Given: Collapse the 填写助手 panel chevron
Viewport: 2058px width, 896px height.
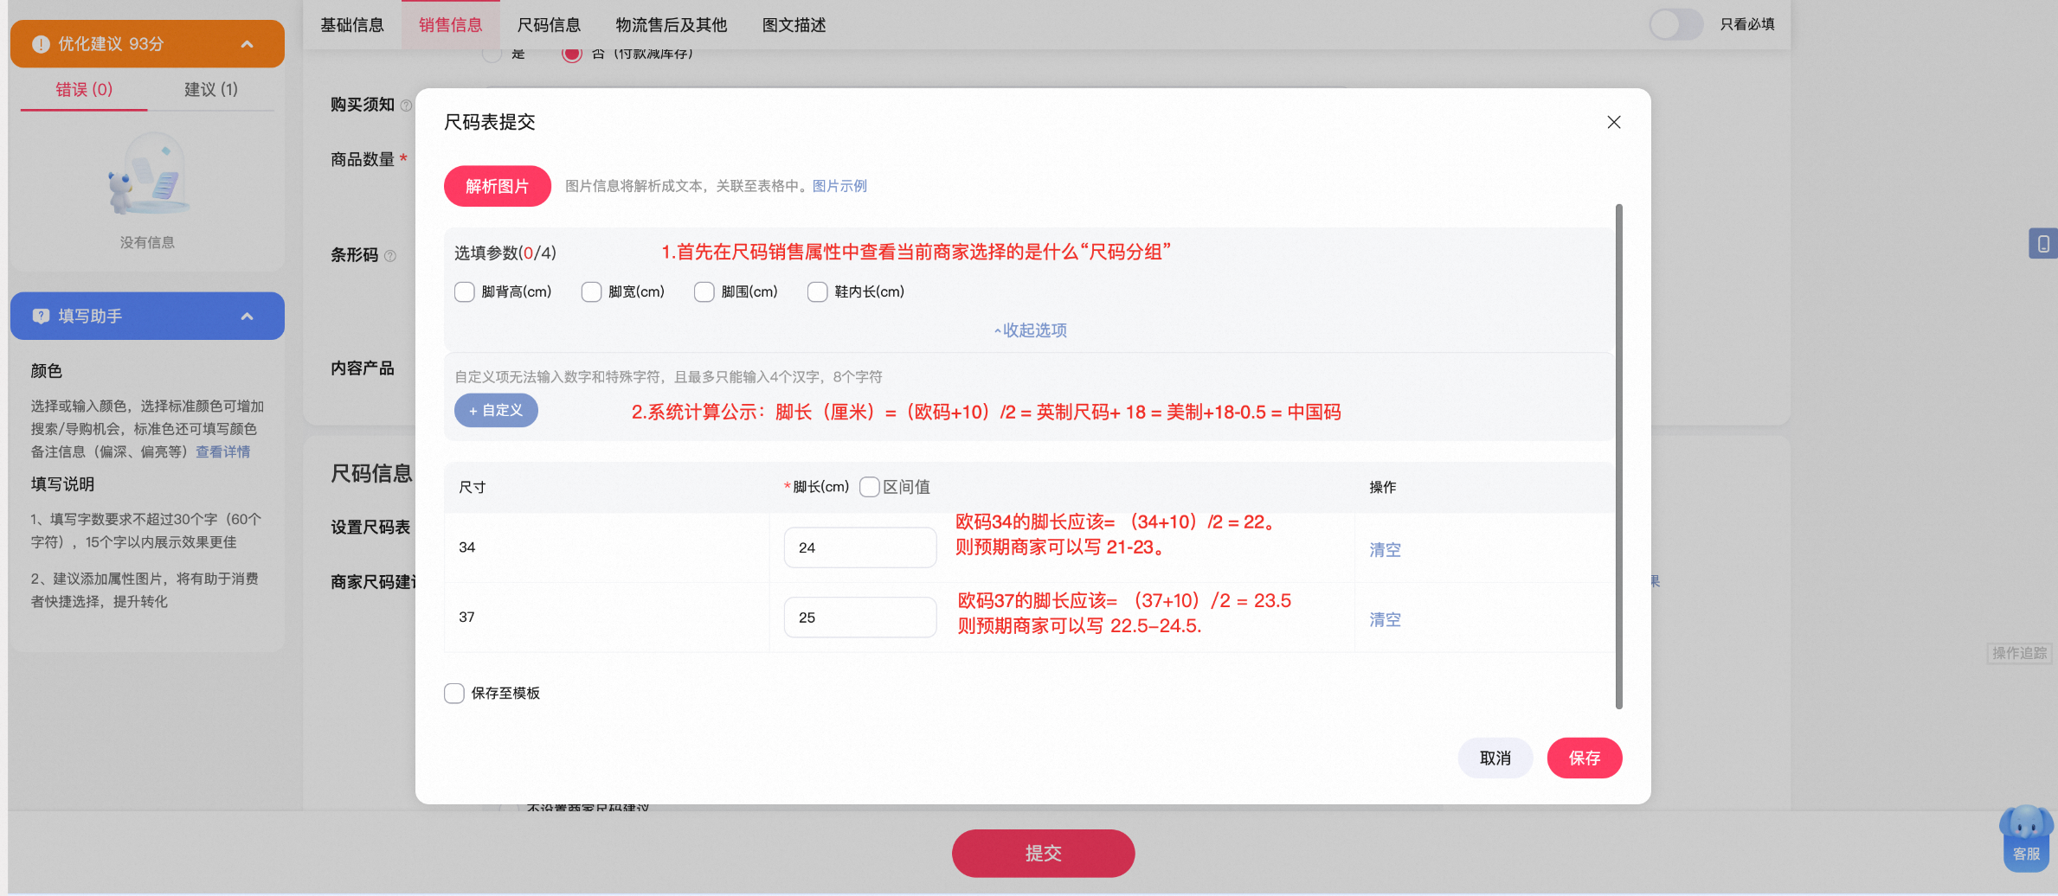Looking at the screenshot, I should point(248,317).
